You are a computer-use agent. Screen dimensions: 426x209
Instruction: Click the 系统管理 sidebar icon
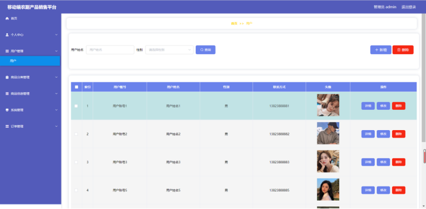tap(7, 110)
